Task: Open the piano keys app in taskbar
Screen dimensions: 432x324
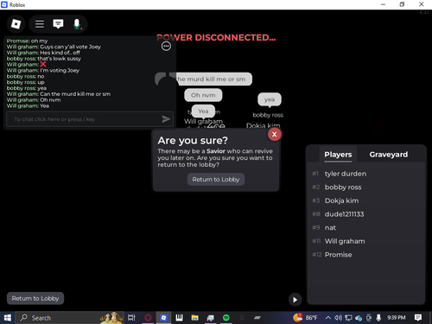Action: pos(179,318)
